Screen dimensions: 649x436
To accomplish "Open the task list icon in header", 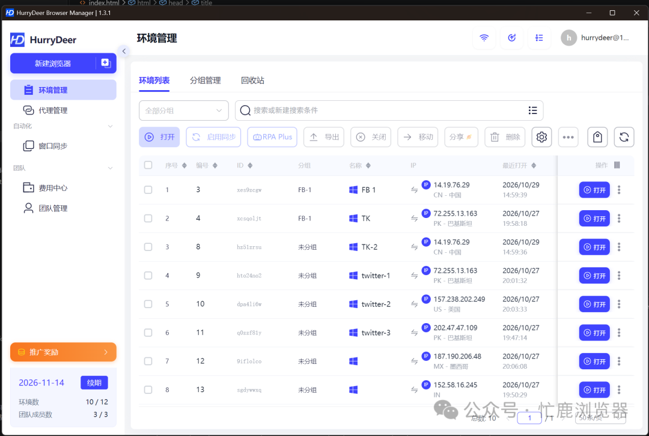I will [x=539, y=38].
